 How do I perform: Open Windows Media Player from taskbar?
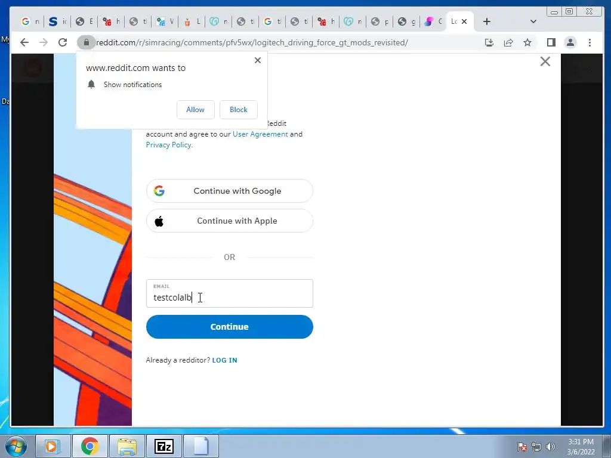click(x=53, y=446)
